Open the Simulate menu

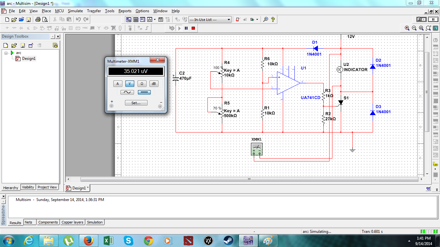click(x=75, y=11)
